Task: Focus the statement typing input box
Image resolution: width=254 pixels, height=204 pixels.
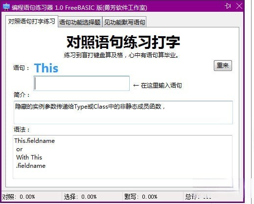Action: [81, 83]
